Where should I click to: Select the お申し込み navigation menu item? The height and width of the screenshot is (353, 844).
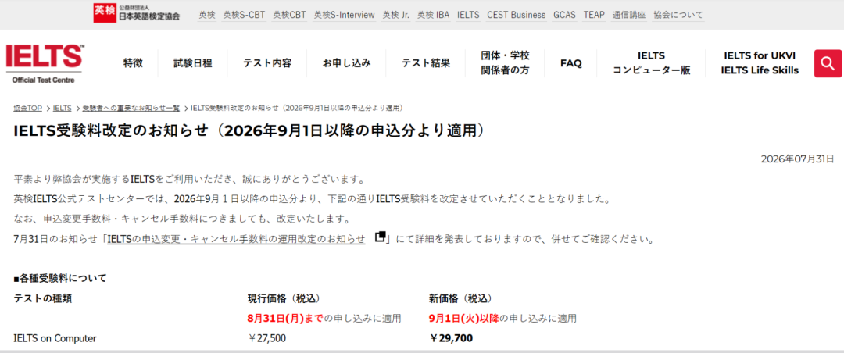pyautogui.click(x=347, y=63)
